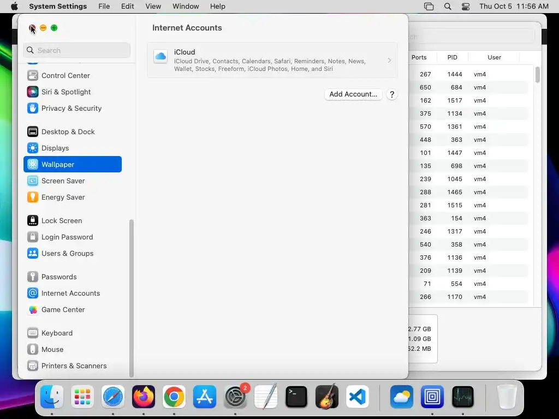Image resolution: width=559 pixels, height=419 pixels.
Task: Open Users & Groups settings
Action: click(73, 254)
